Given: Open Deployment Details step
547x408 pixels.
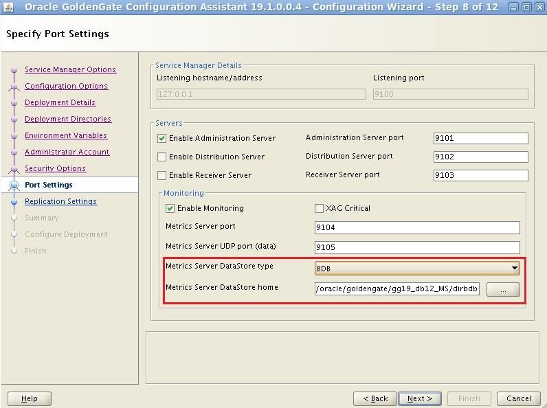Looking at the screenshot, I should (x=60, y=102).
